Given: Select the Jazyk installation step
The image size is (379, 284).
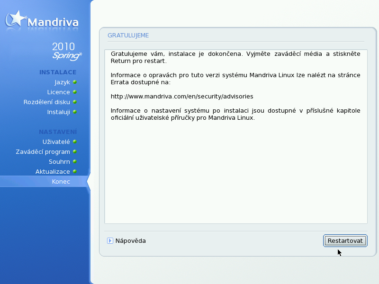Looking at the screenshot, I should (62, 82).
